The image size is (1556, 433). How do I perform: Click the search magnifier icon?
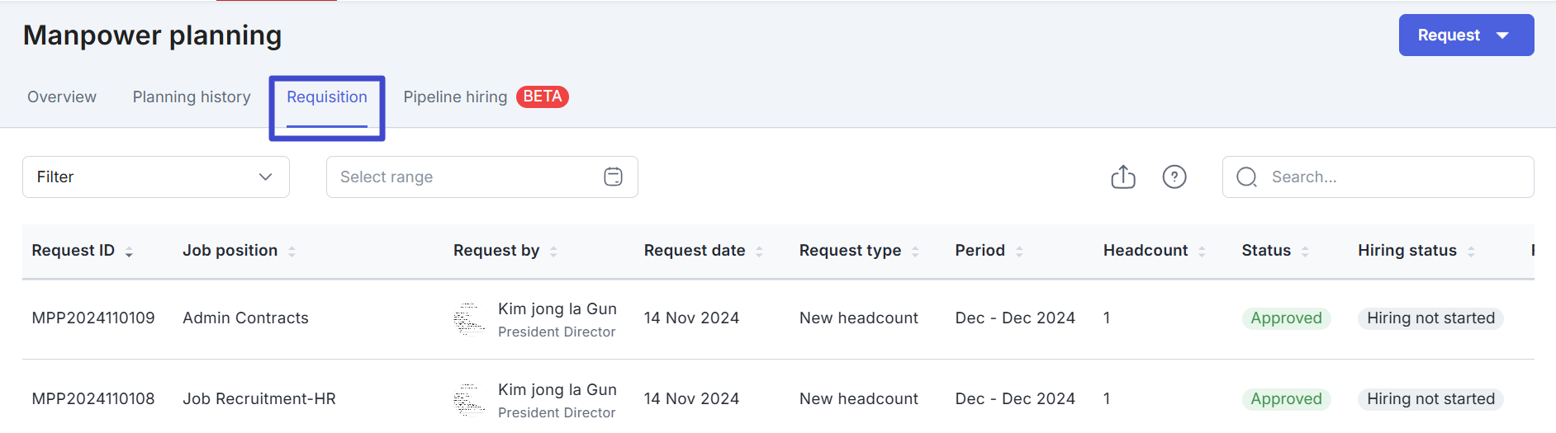[x=1247, y=177]
